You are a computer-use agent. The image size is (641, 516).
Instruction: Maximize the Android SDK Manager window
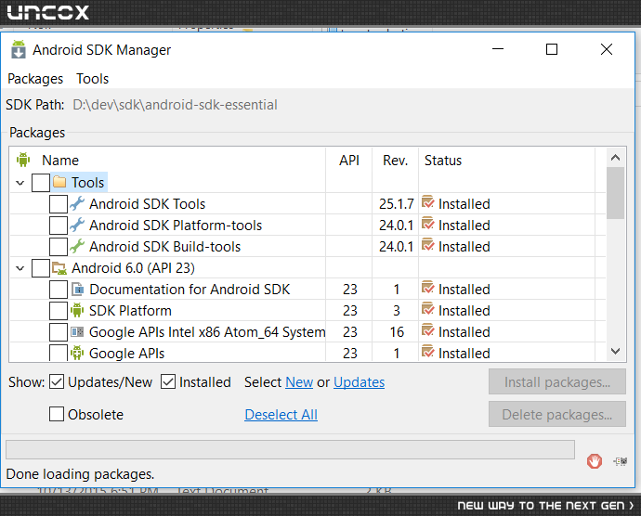click(x=552, y=49)
